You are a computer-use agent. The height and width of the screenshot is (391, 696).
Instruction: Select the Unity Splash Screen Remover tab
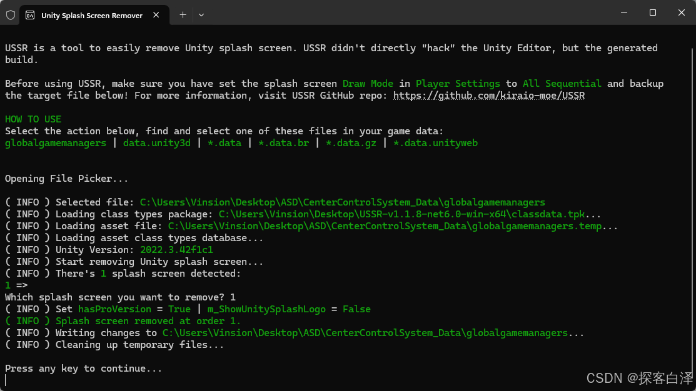(x=94, y=15)
